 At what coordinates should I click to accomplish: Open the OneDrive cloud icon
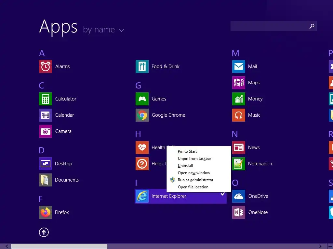[239, 196]
